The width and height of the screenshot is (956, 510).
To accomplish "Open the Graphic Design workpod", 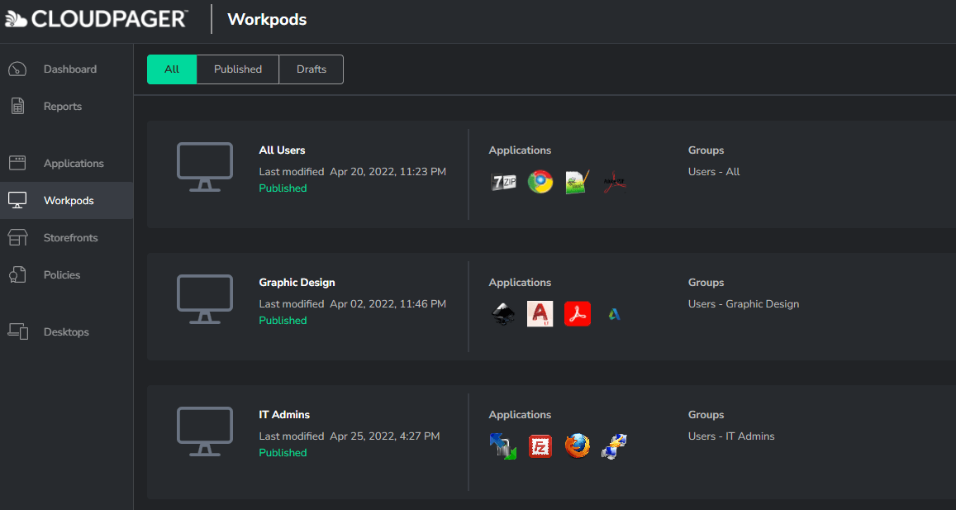I will pos(297,282).
